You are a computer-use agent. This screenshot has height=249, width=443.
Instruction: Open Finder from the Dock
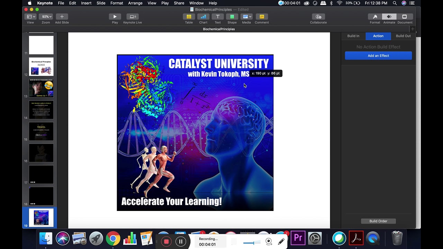[x=46, y=239]
